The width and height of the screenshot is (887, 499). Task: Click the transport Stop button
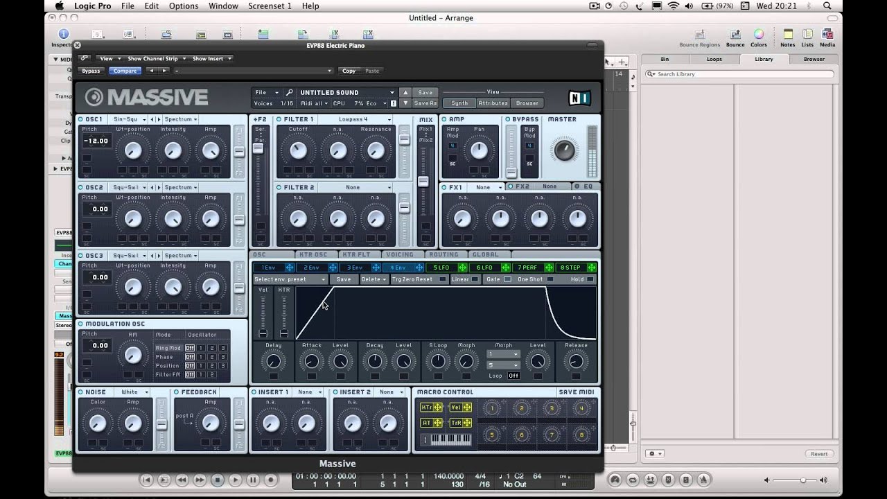coord(217,480)
